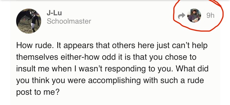
Task: Open the 9h post timestamp
Action: [x=210, y=15]
